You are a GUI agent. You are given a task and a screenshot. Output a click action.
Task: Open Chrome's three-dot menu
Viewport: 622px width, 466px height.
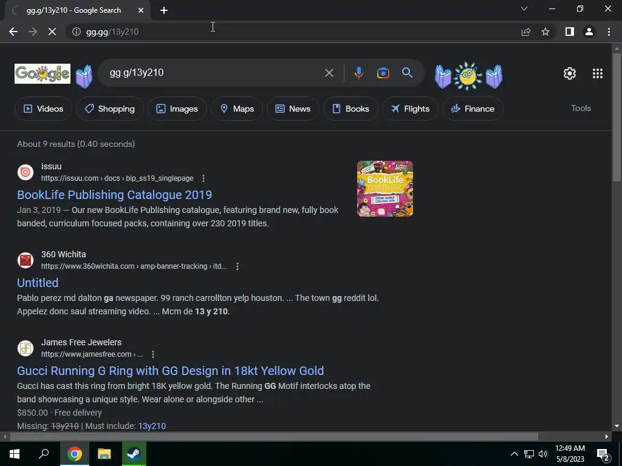tap(609, 32)
